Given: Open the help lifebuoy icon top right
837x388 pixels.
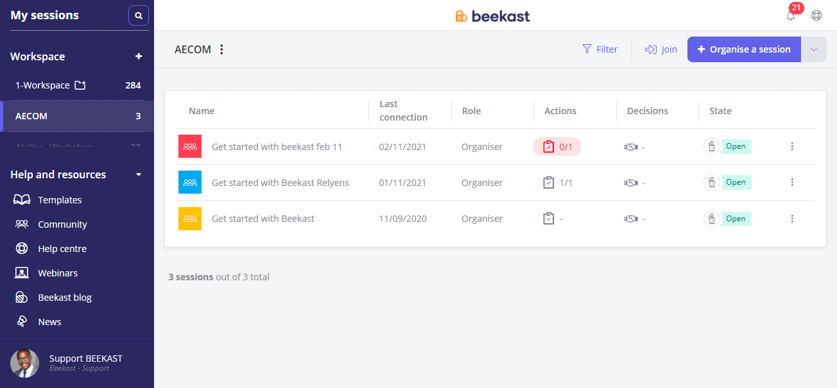Looking at the screenshot, I should [816, 15].
